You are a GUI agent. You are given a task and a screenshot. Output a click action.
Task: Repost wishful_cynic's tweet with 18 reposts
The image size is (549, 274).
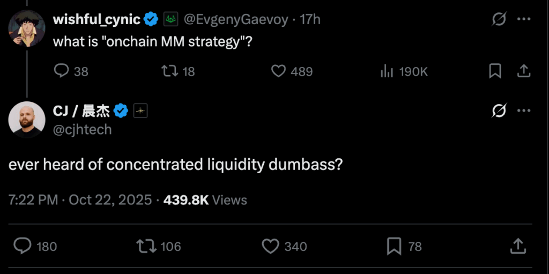click(x=169, y=71)
